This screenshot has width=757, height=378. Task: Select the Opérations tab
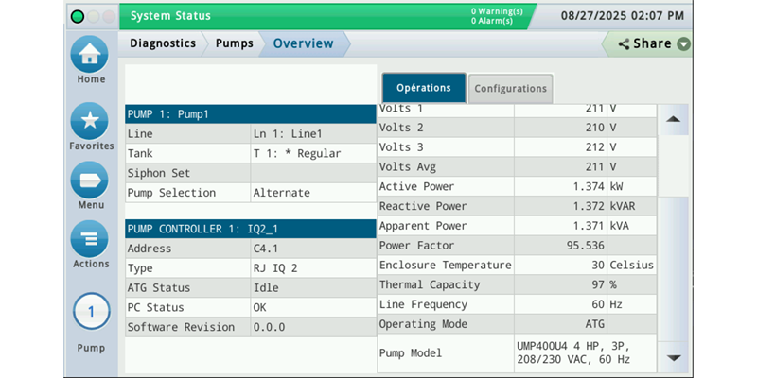click(x=423, y=88)
